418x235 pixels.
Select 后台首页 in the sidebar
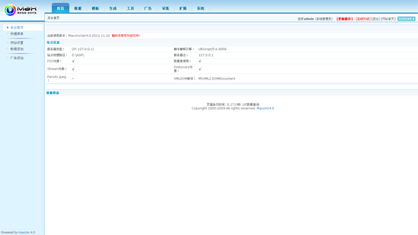click(x=17, y=28)
